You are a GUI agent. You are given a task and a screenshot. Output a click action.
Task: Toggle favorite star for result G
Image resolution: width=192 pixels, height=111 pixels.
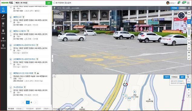tap(11, 49)
